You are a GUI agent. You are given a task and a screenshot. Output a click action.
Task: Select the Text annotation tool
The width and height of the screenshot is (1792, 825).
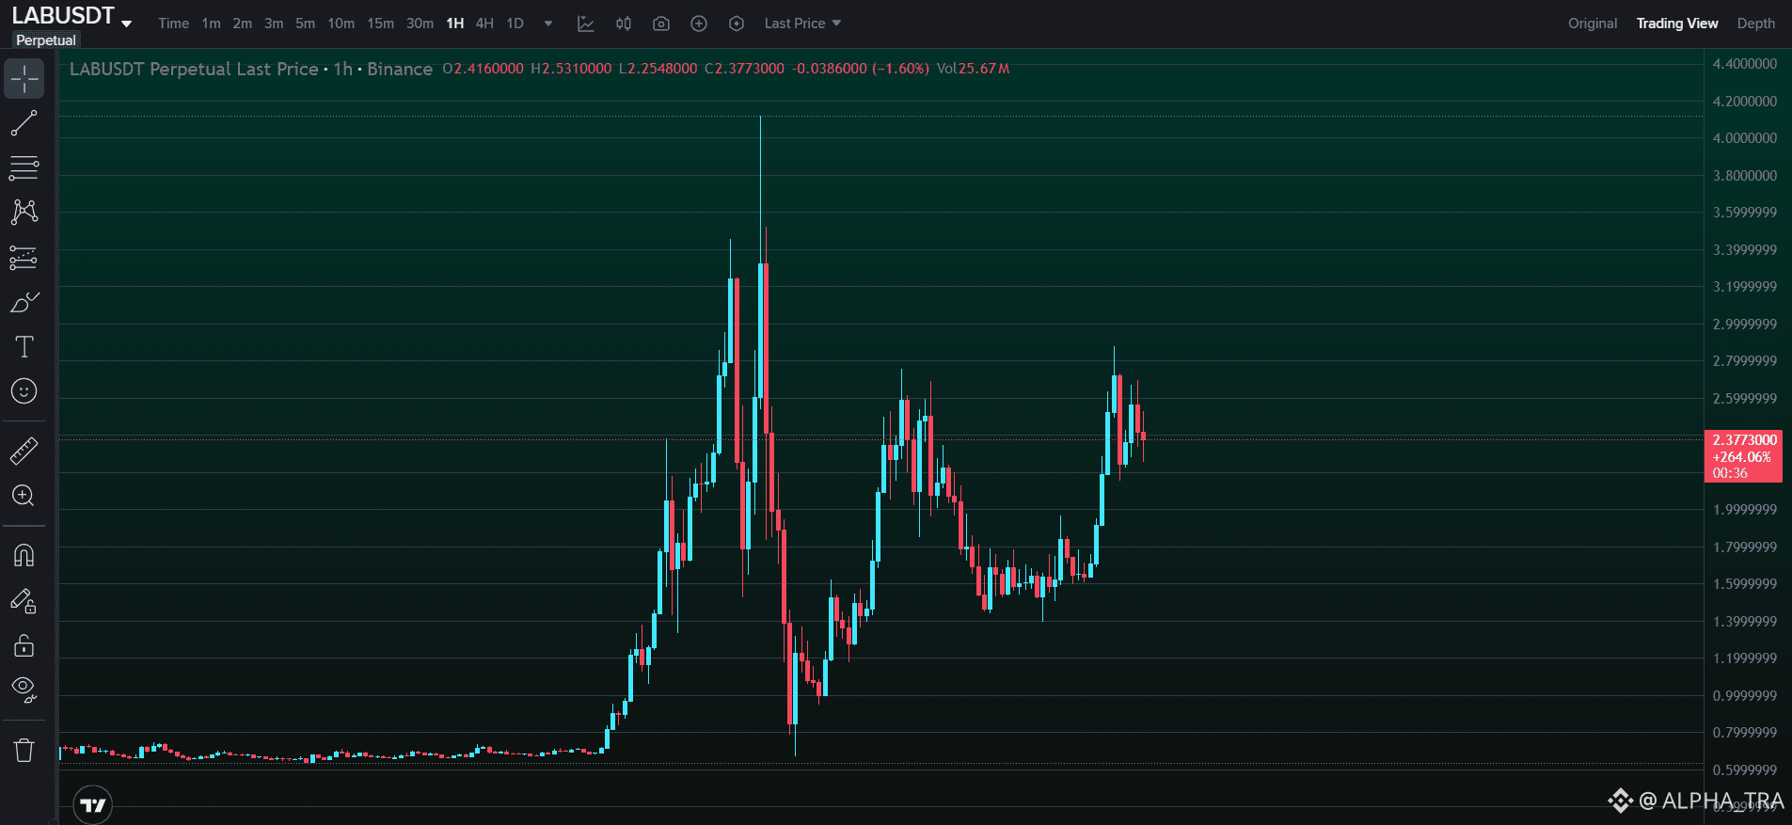[x=24, y=347]
